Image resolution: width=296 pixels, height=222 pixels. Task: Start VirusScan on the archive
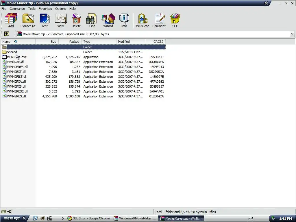pos(143,21)
